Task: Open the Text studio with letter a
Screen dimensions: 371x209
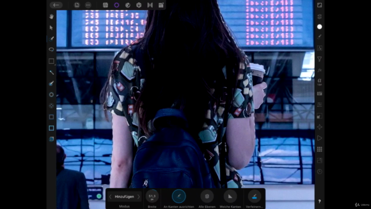Action: click(319, 82)
